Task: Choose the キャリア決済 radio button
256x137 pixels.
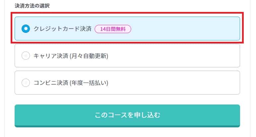Action: [x=26, y=56]
